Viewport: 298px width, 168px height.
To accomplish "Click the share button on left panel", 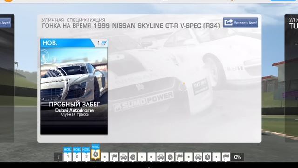I will point(5,23).
